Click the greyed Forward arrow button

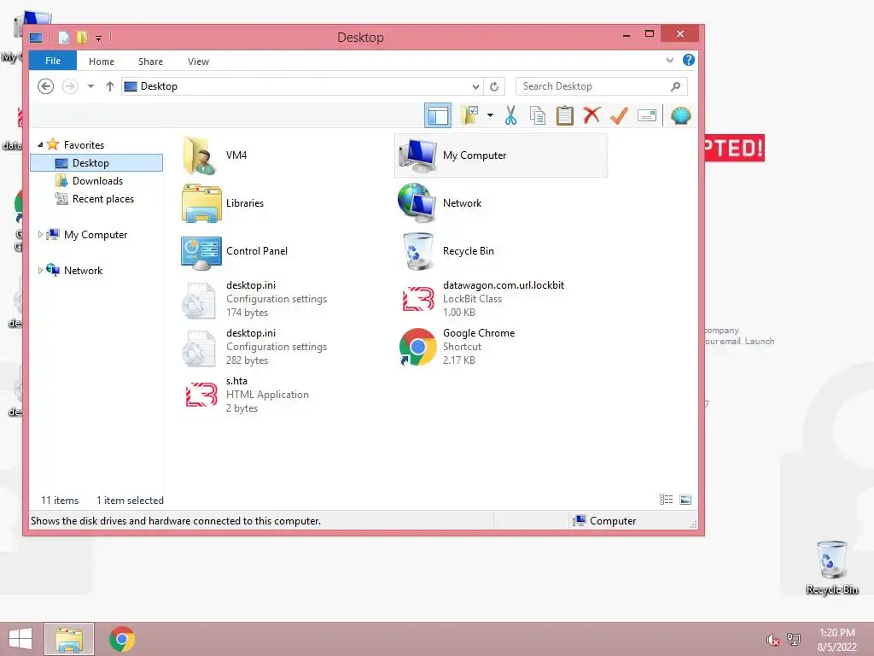pyautogui.click(x=70, y=86)
